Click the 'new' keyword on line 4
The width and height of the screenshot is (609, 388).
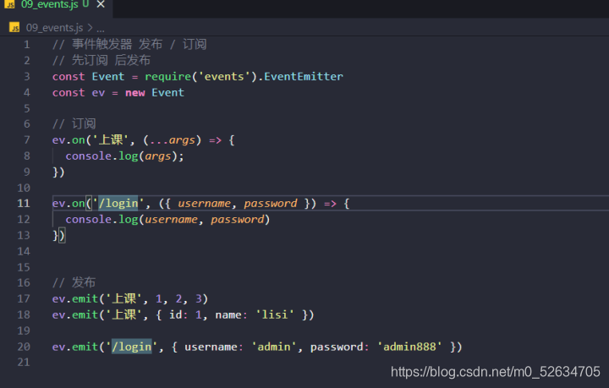[134, 93]
